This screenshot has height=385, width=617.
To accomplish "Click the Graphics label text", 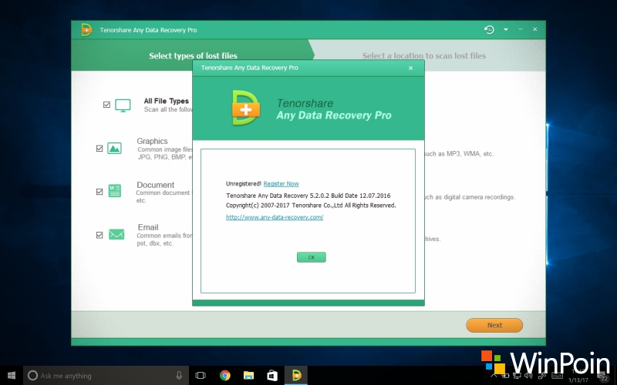I will (152, 141).
